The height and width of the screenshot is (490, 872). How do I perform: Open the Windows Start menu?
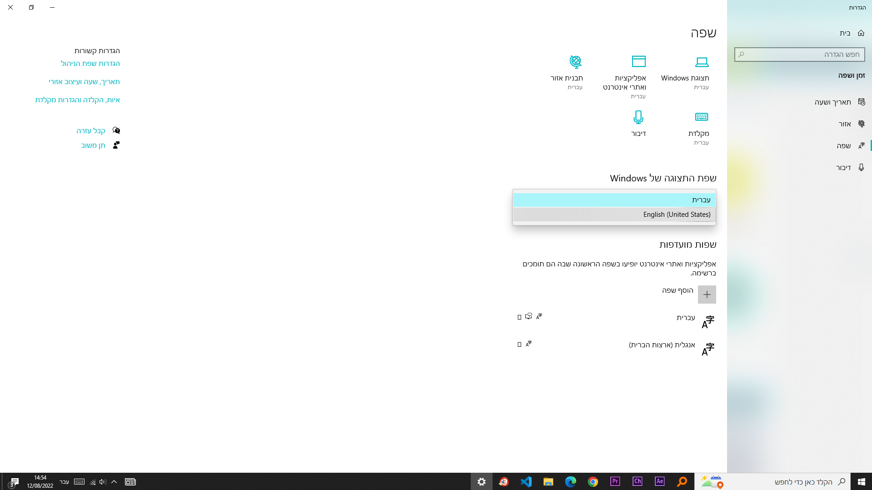tap(861, 482)
